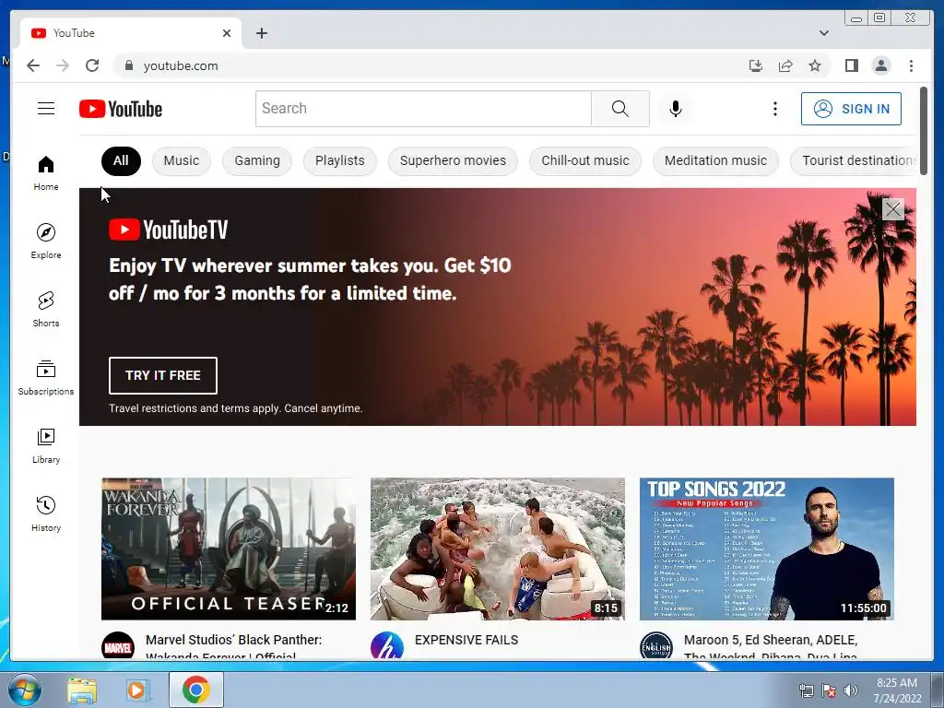Open Library in sidebar
The width and height of the screenshot is (944, 708).
click(46, 445)
